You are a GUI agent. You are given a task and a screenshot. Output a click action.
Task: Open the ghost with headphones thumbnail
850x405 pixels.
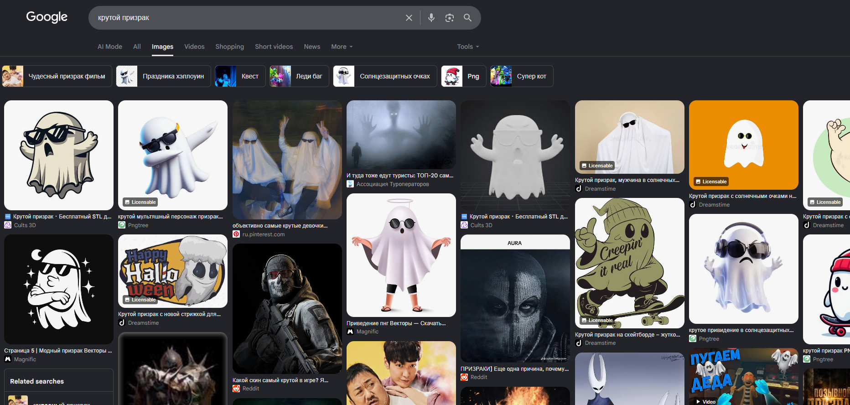[x=744, y=269]
